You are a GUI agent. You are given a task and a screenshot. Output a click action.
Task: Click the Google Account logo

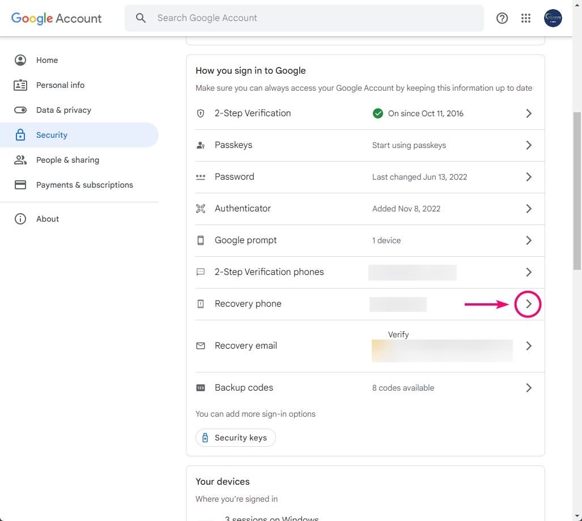(56, 18)
